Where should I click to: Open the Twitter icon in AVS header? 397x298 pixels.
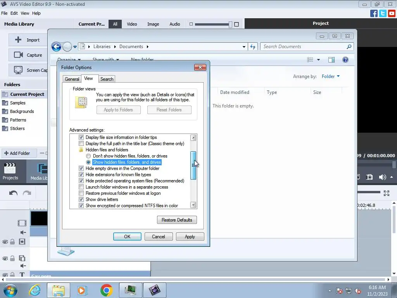pos(383,13)
